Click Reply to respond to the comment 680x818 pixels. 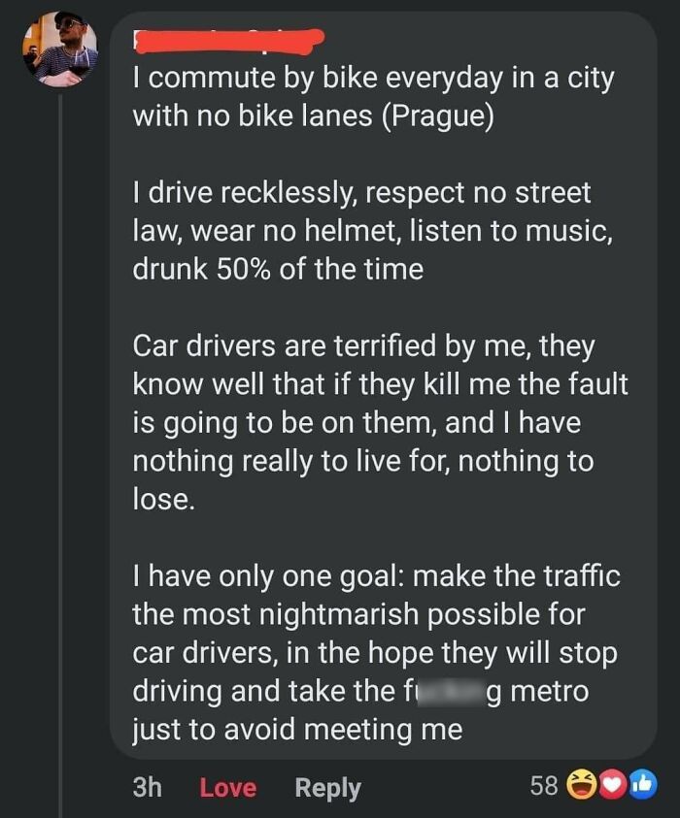(x=327, y=788)
